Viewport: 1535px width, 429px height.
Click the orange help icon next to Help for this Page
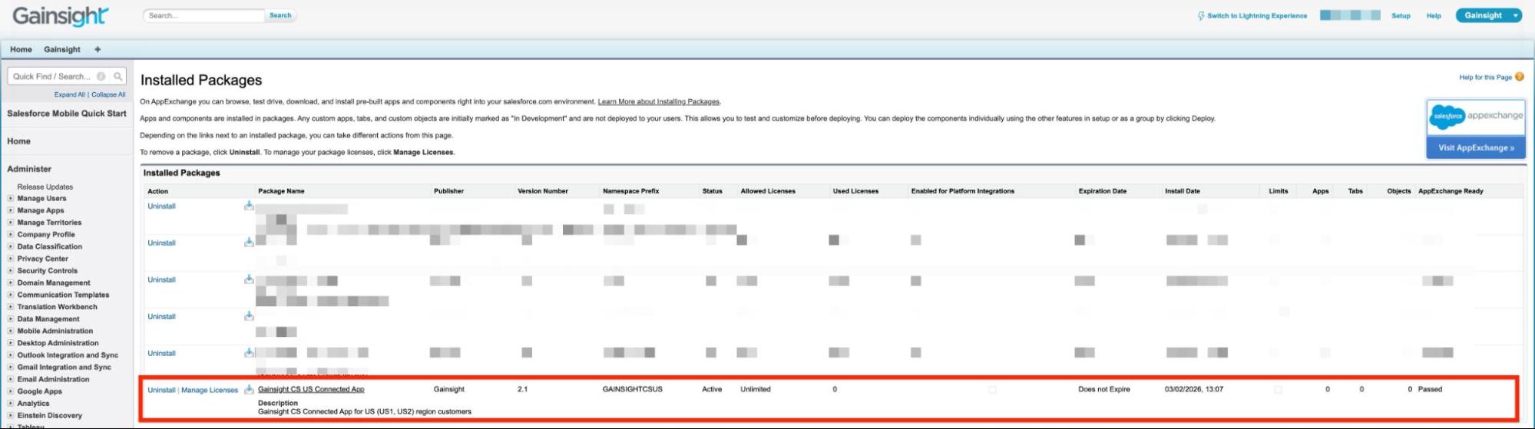coord(1519,77)
